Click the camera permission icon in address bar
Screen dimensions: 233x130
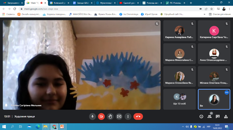click(201, 9)
